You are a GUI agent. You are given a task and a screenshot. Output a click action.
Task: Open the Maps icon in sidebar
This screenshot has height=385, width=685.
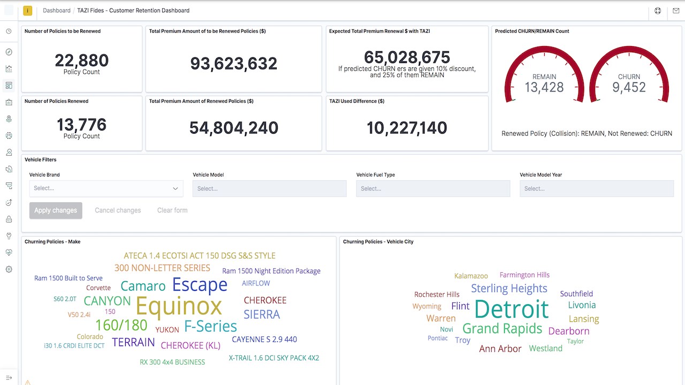coord(9,119)
